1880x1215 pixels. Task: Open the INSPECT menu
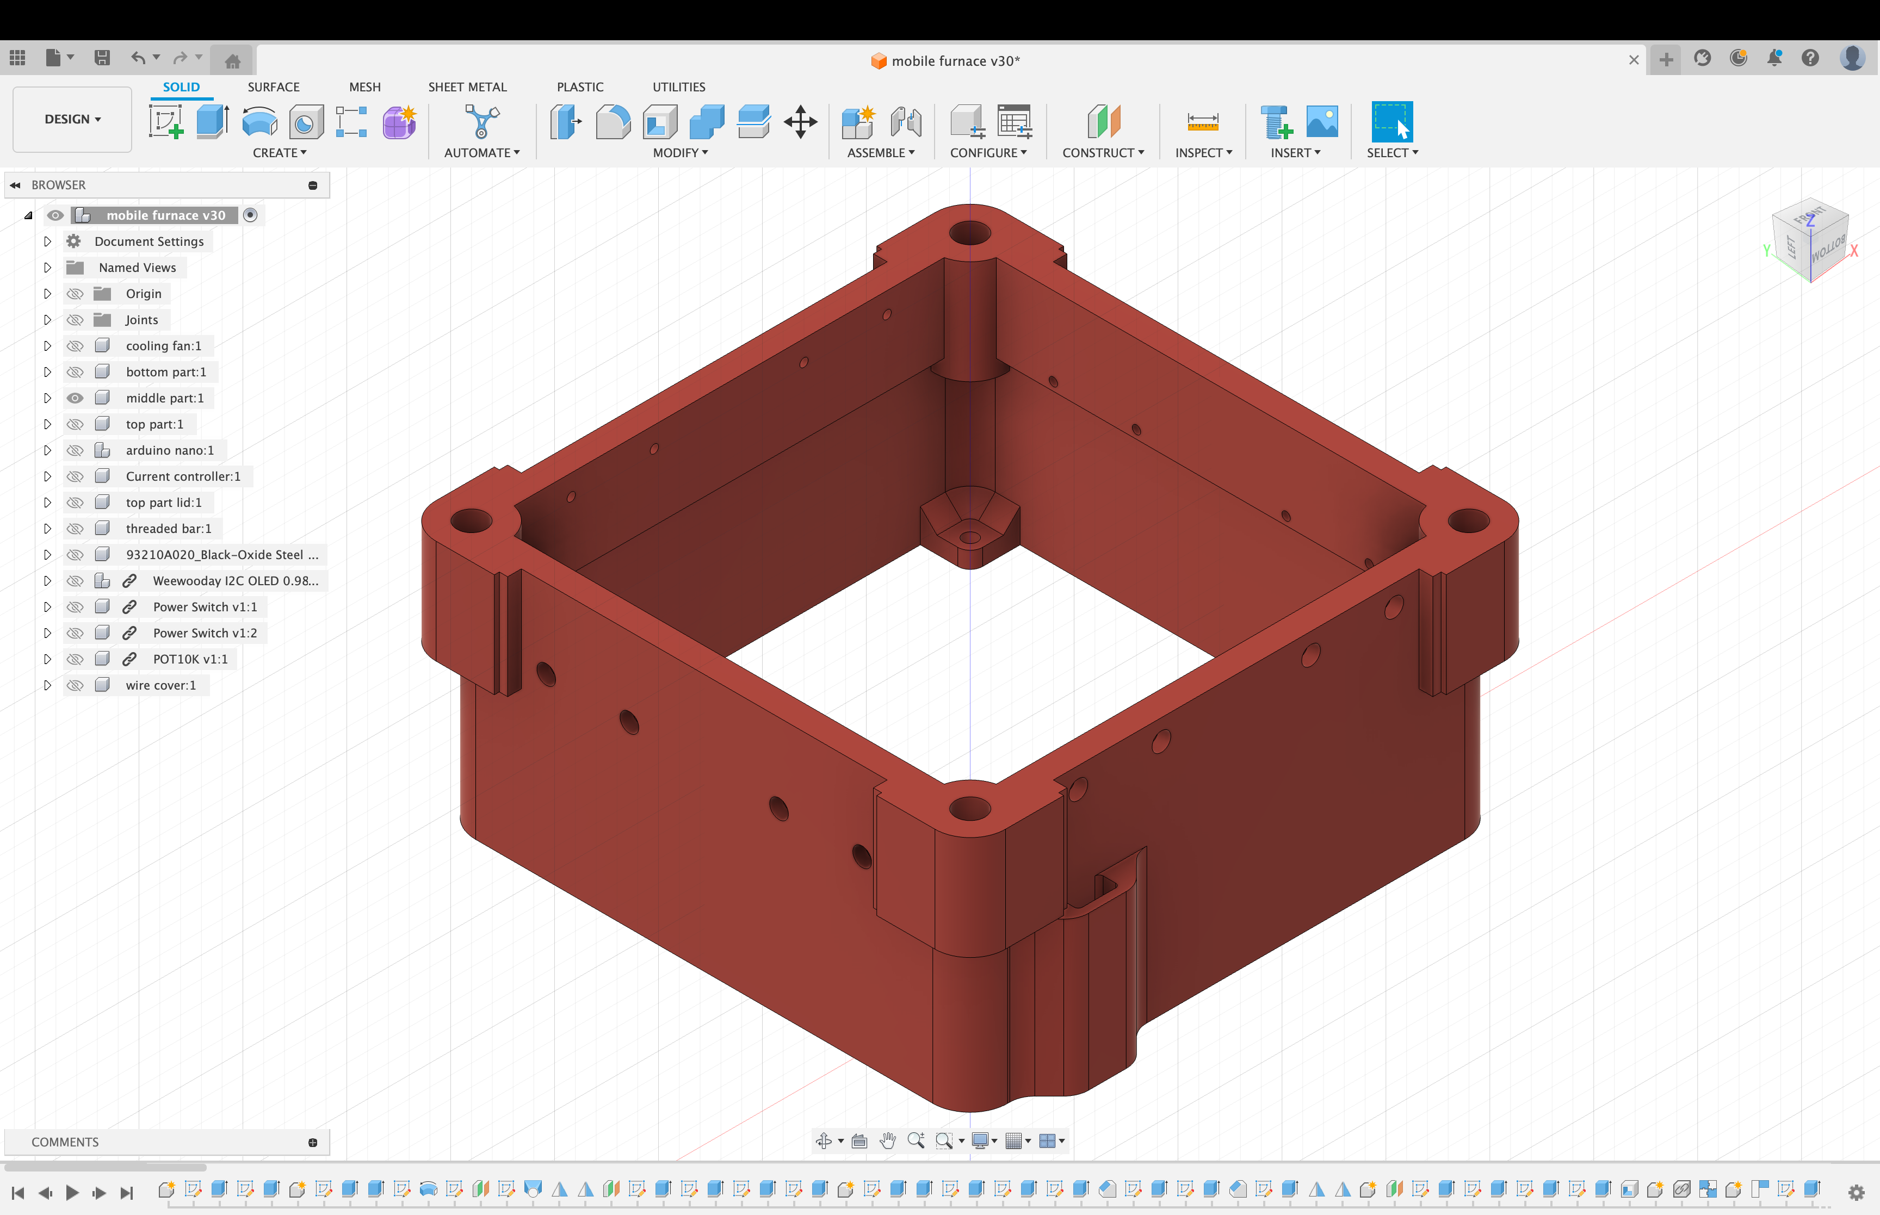point(1204,153)
